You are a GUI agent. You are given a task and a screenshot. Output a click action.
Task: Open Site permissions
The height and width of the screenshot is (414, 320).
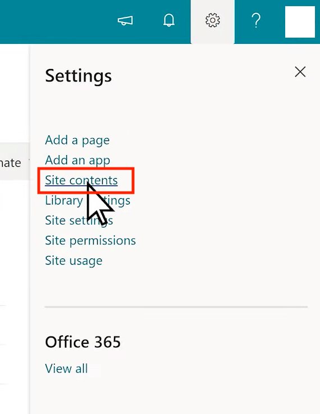[x=90, y=240]
